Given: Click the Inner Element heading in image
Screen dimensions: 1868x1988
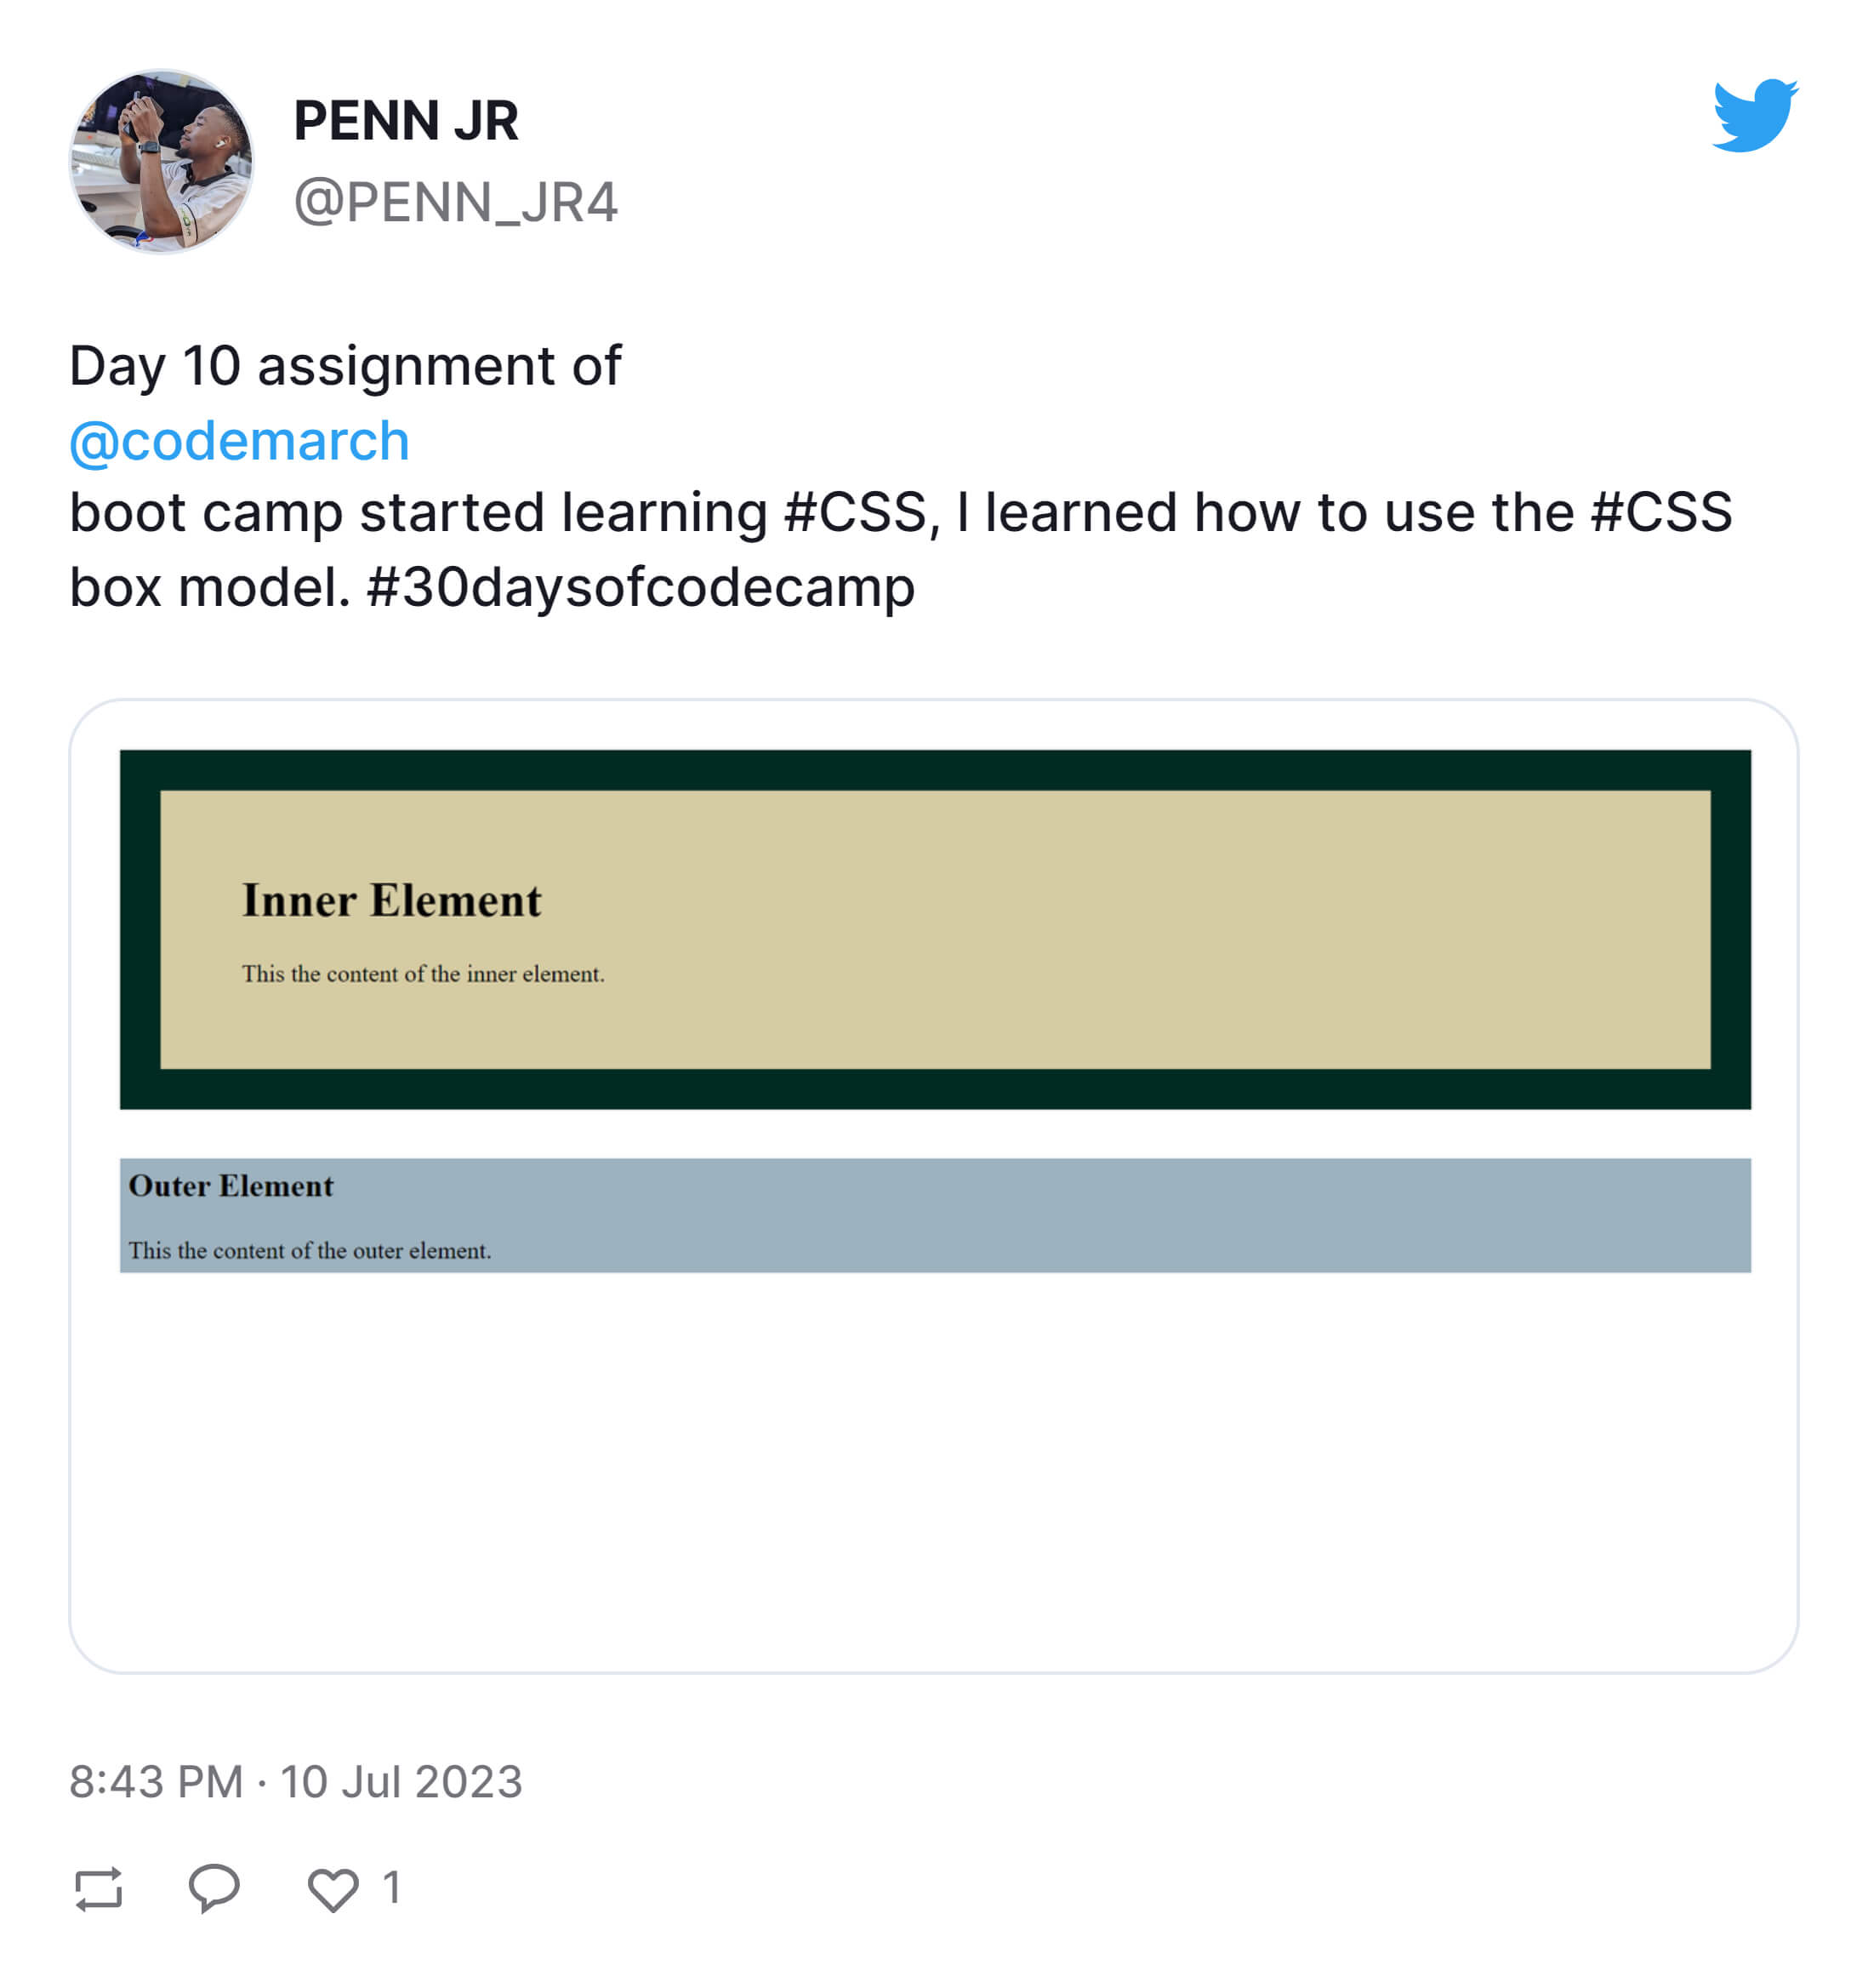Looking at the screenshot, I should click(392, 900).
